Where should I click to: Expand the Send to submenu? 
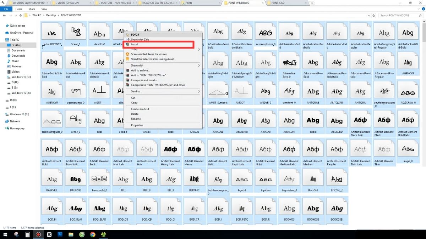tap(163, 91)
